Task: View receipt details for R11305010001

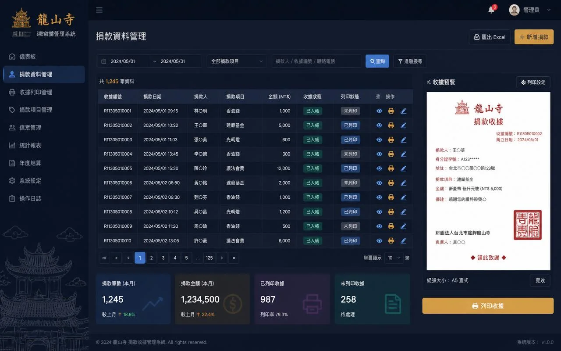Action: coord(380,111)
